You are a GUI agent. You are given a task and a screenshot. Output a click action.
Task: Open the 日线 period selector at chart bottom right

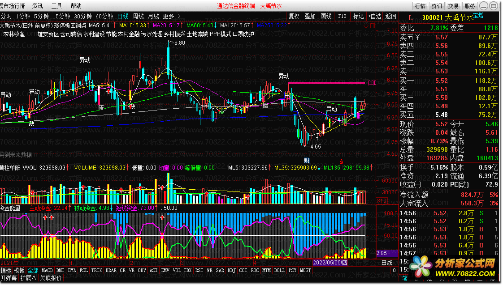[x=387, y=263]
